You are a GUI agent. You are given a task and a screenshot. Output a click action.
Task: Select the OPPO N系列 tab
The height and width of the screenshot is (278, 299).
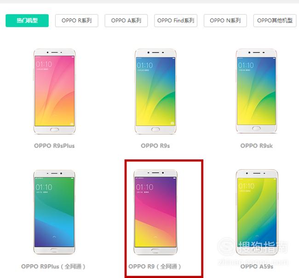click(x=225, y=21)
